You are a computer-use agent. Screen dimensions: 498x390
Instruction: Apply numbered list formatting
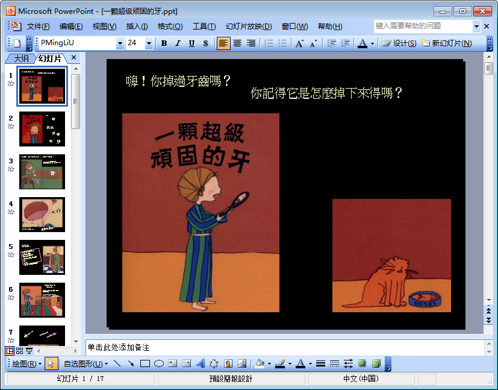[269, 43]
